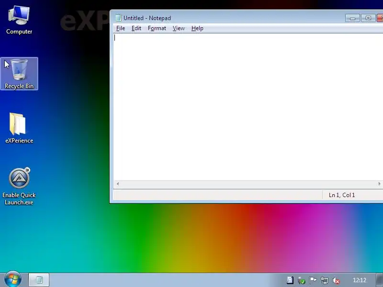Open the View menu
383x287 pixels.
pos(179,28)
